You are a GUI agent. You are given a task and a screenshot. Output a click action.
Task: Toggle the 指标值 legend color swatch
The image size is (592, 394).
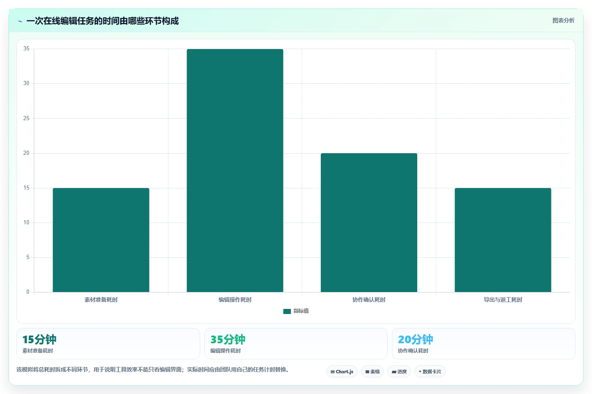[287, 311]
